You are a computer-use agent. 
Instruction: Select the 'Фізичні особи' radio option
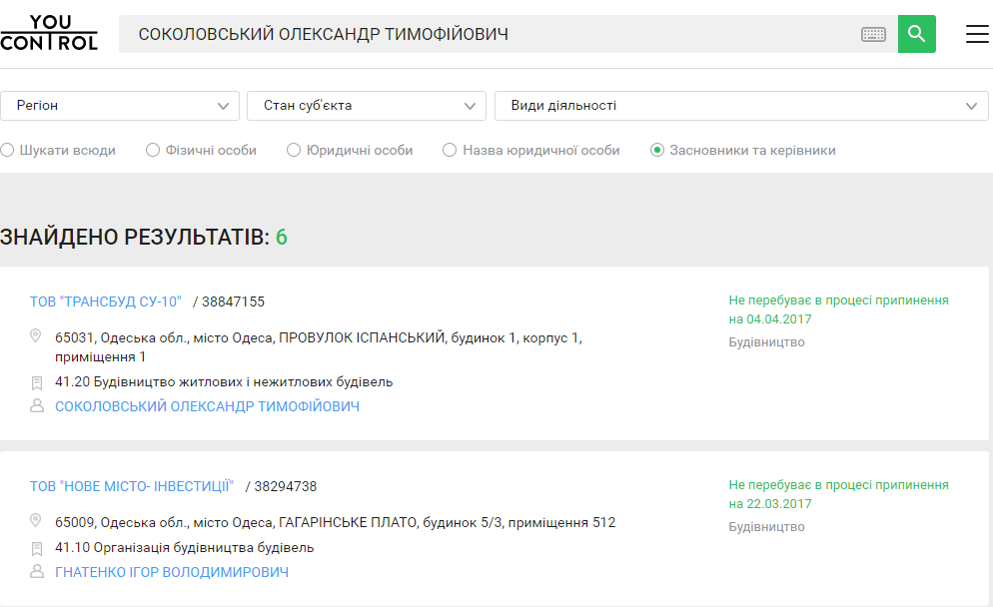pyautogui.click(x=153, y=151)
